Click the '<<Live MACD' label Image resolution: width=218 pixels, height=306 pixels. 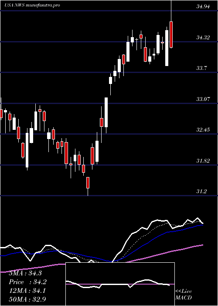tap(184, 295)
